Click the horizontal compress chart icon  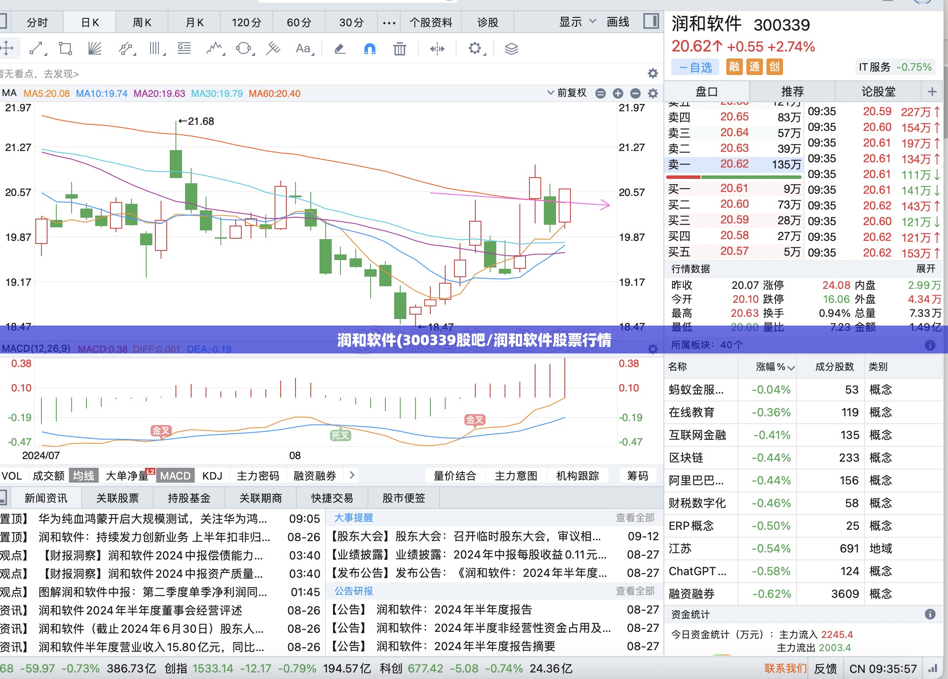point(437,49)
